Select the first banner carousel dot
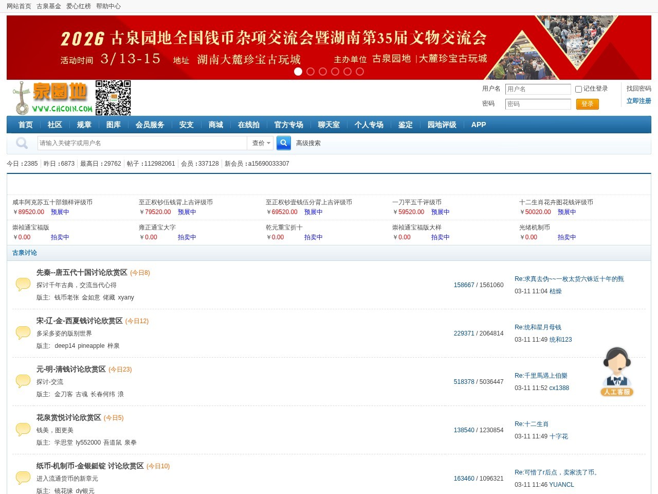 coord(298,72)
